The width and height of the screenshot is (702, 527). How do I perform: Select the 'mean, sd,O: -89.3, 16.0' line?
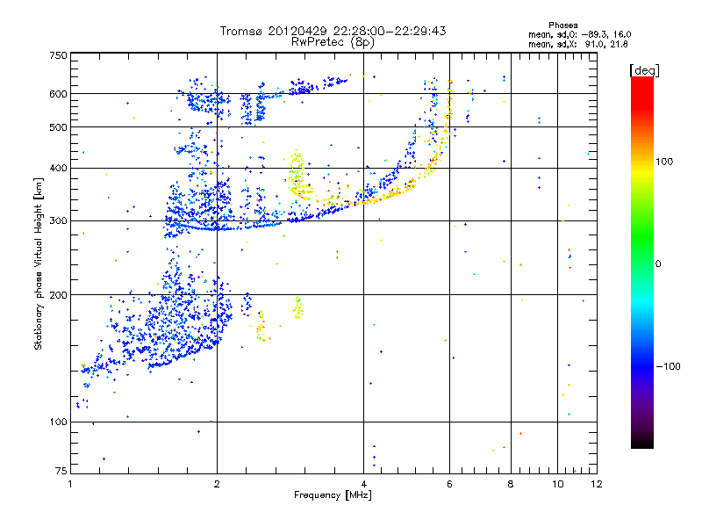click(x=579, y=34)
